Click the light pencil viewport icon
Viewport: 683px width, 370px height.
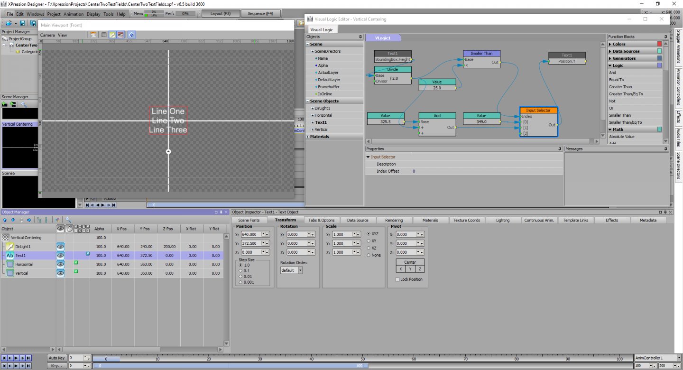112,35
